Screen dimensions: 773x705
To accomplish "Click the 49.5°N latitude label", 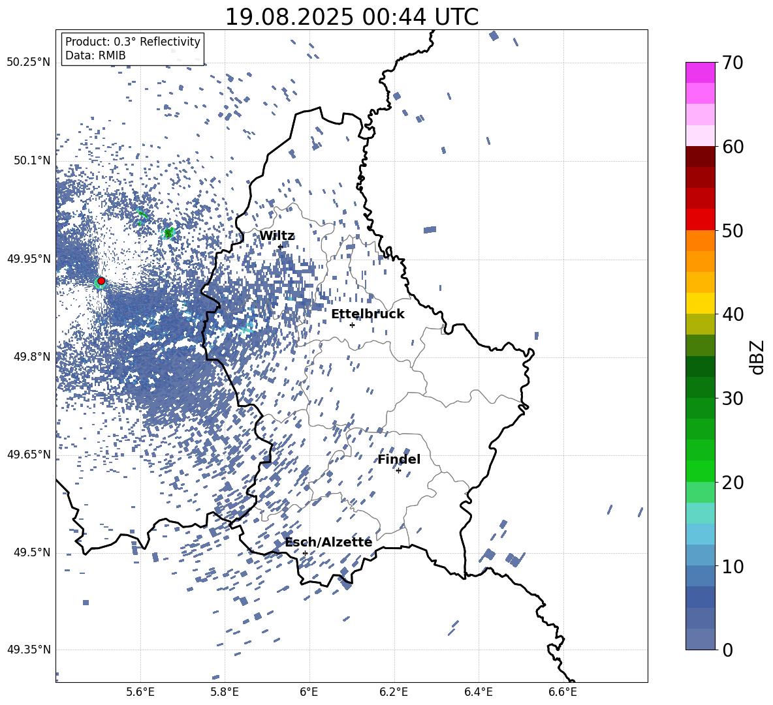I will click(x=32, y=552).
